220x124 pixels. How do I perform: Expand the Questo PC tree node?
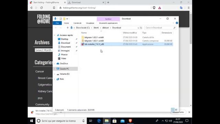click(x=55, y=69)
